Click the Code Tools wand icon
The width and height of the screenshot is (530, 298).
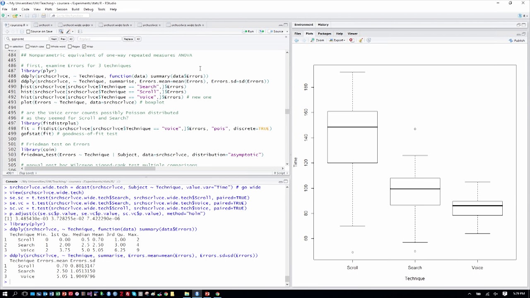coord(68,31)
